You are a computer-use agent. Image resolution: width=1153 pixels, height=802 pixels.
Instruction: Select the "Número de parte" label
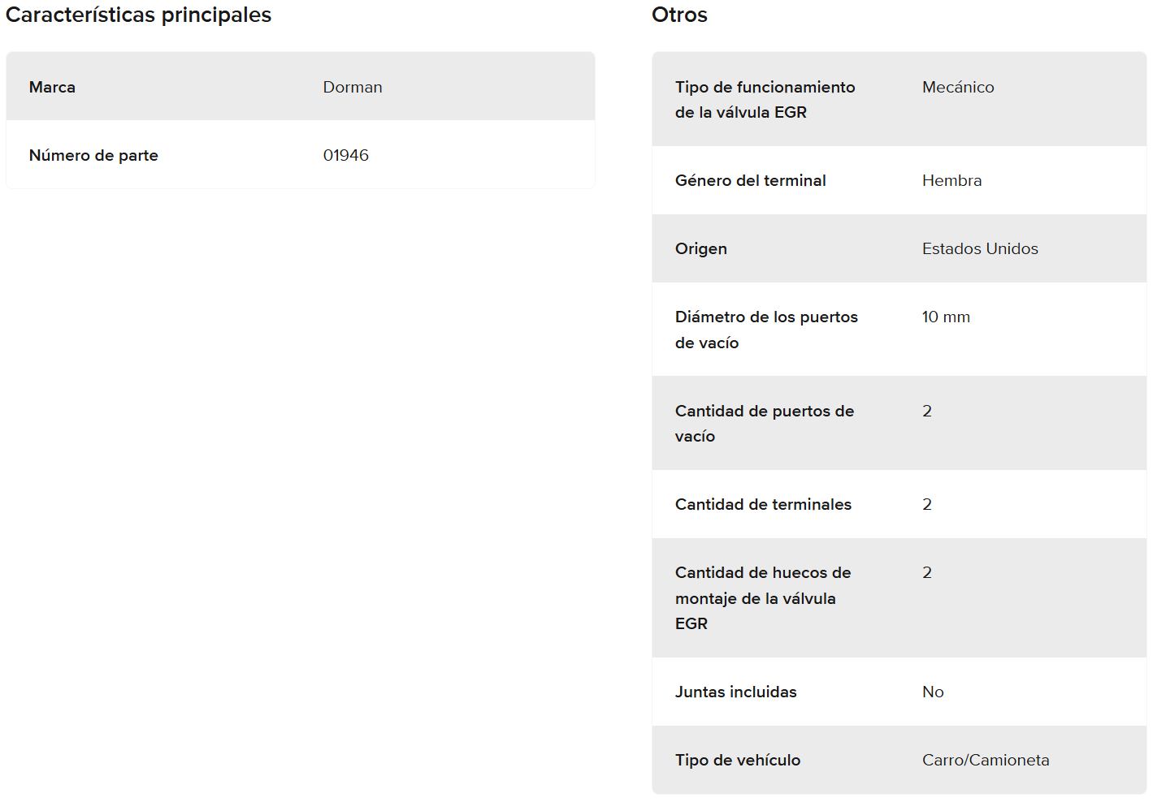93,155
